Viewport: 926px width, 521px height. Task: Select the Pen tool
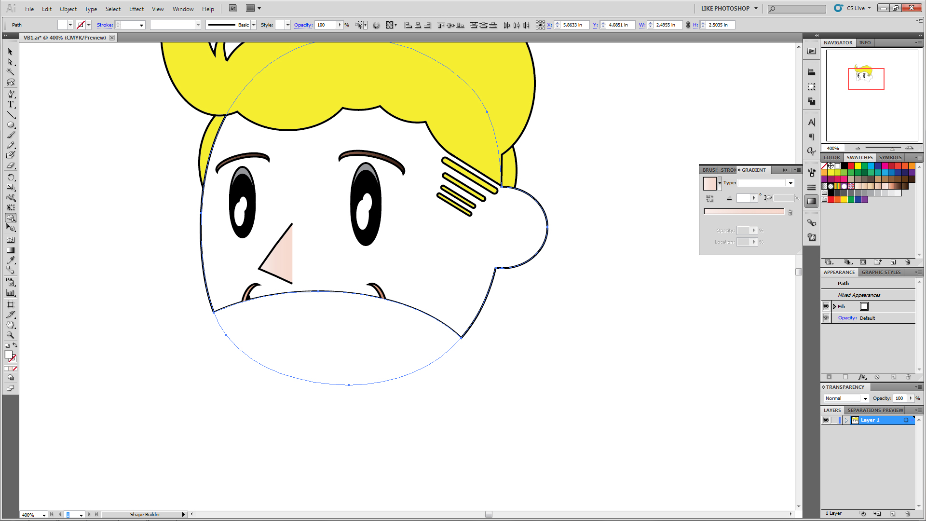(x=10, y=94)
